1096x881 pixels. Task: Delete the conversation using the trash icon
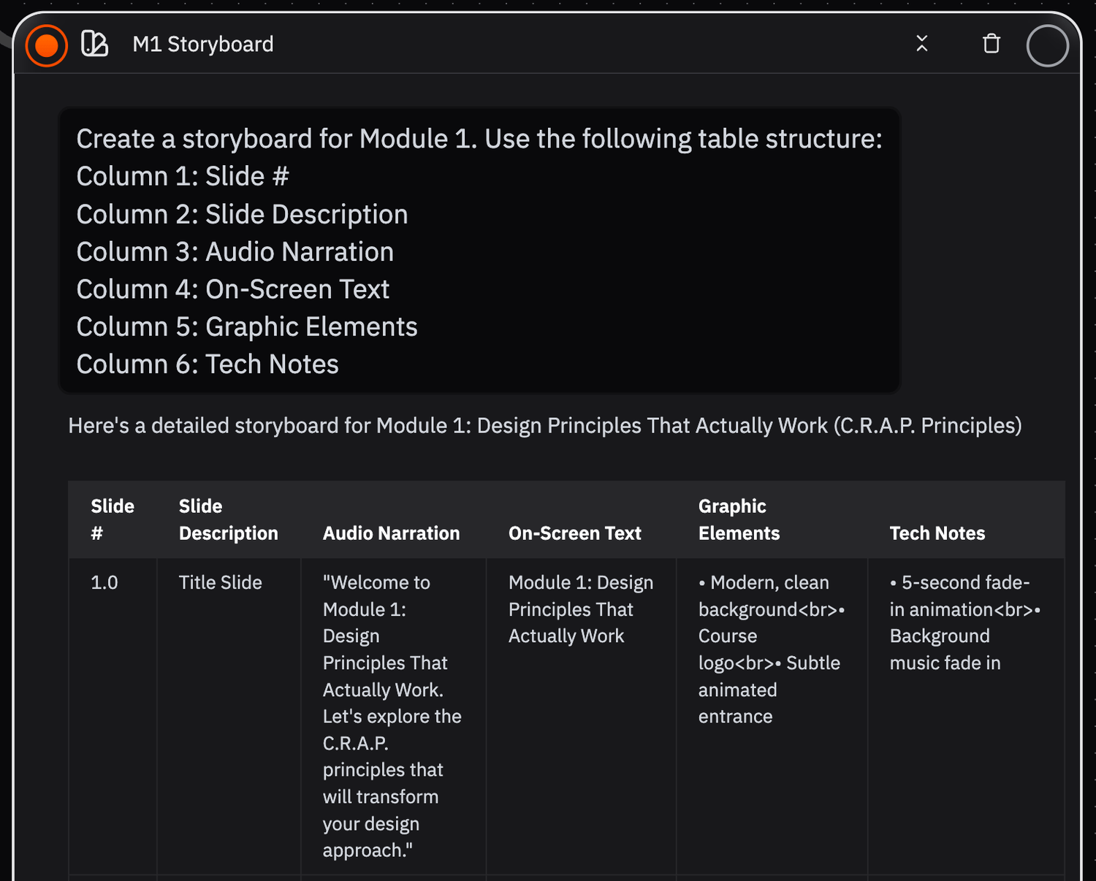[x=991, y=44]
